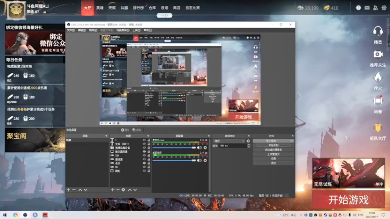This screenshot has width=390, height=219.
Task: Open the OBS 工具 menu
Action: [136, 30]
